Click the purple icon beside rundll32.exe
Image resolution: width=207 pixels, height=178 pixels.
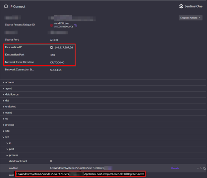tap(76, 25)
